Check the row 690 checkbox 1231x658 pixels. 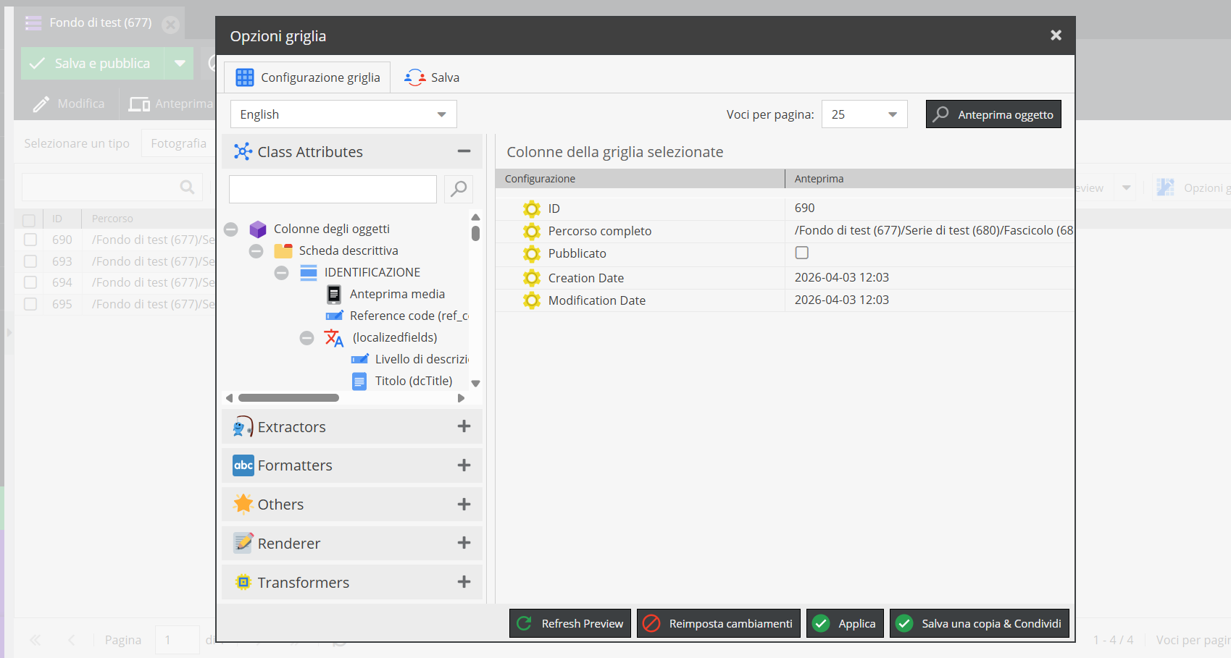30,240
